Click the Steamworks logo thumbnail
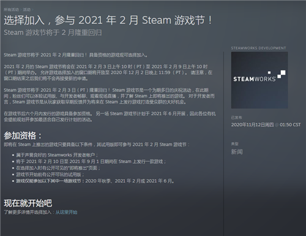The height and width of the screenshot is (236, 306). (x=259, y=80)
